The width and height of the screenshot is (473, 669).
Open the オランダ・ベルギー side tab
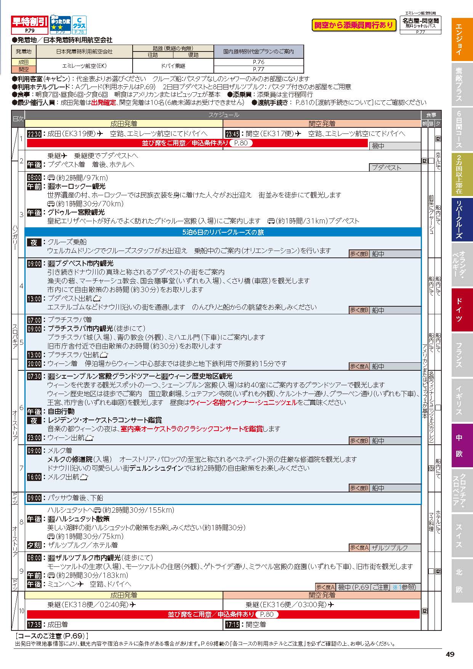coord(462,264)
